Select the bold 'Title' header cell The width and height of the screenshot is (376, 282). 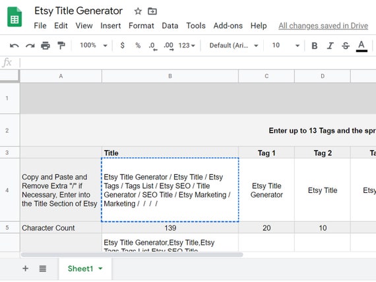coord(170,153)
